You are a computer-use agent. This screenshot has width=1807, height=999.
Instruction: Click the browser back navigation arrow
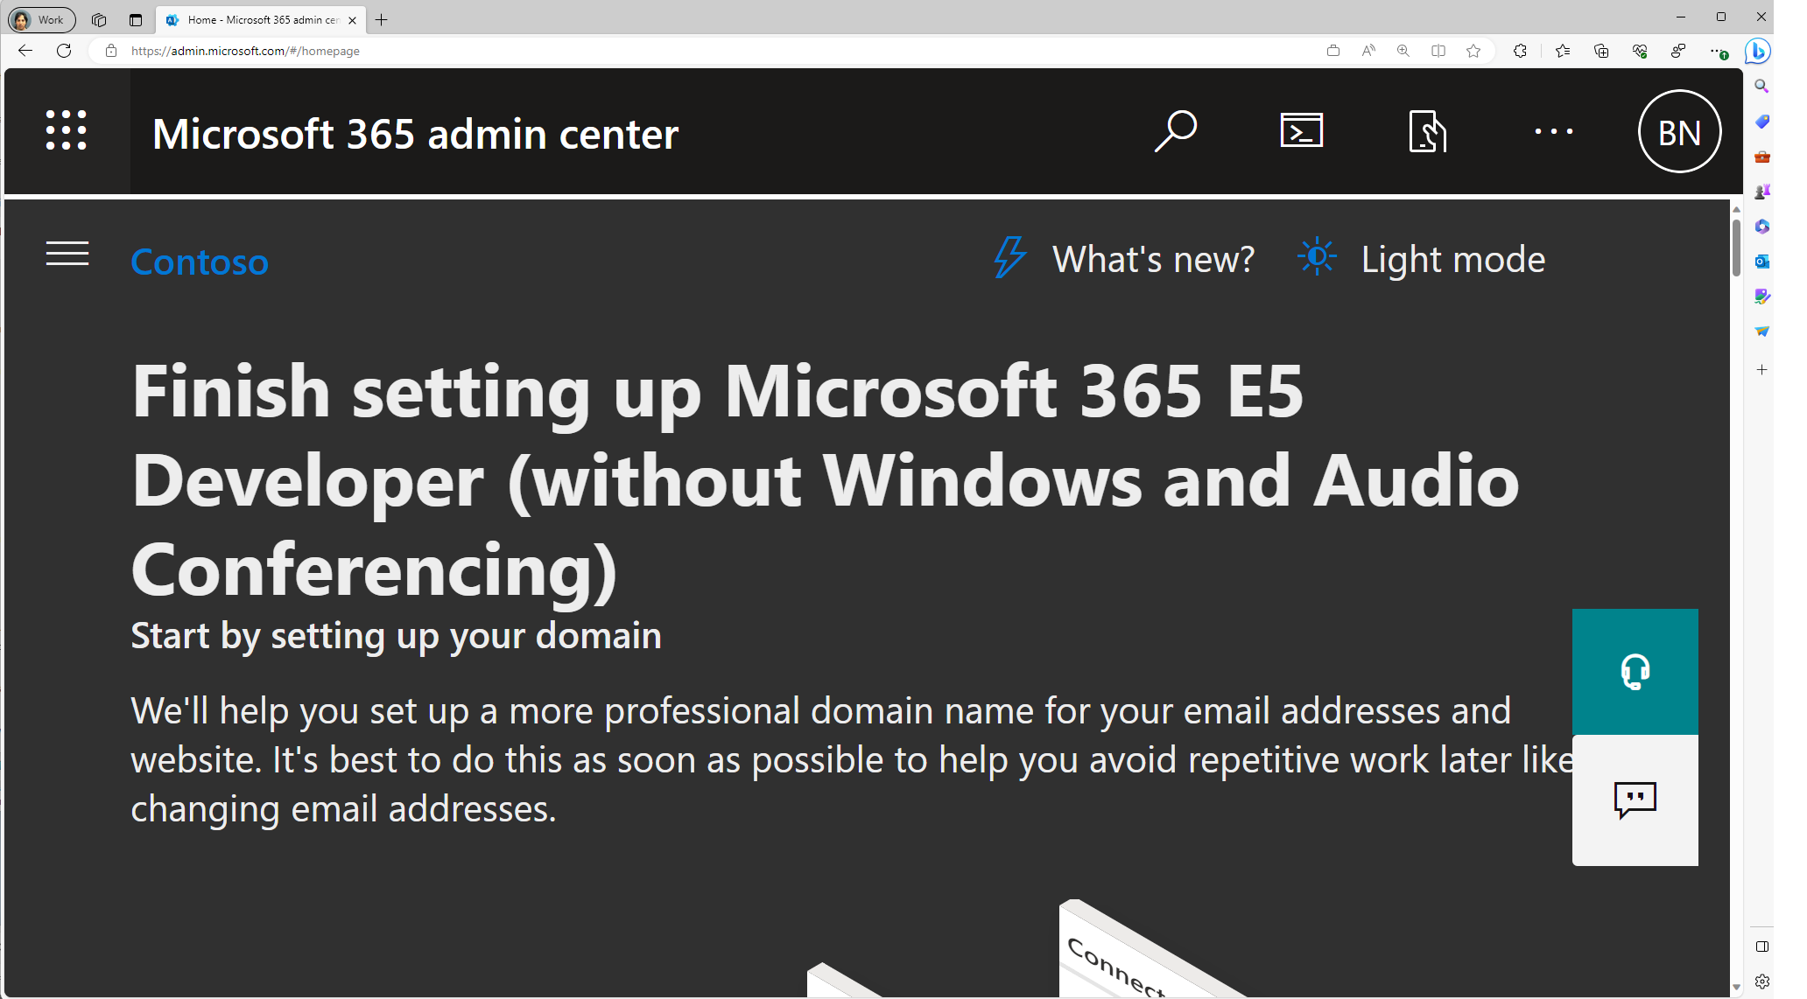coord(26,51)
